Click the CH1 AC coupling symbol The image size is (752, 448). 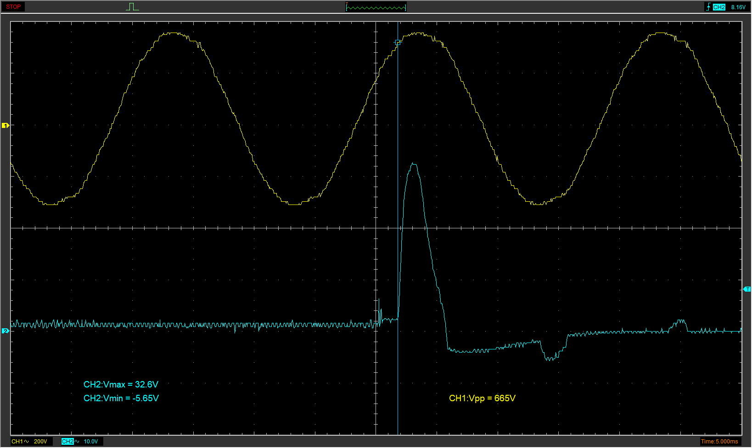pyautogui.click(x=27, y=442)
